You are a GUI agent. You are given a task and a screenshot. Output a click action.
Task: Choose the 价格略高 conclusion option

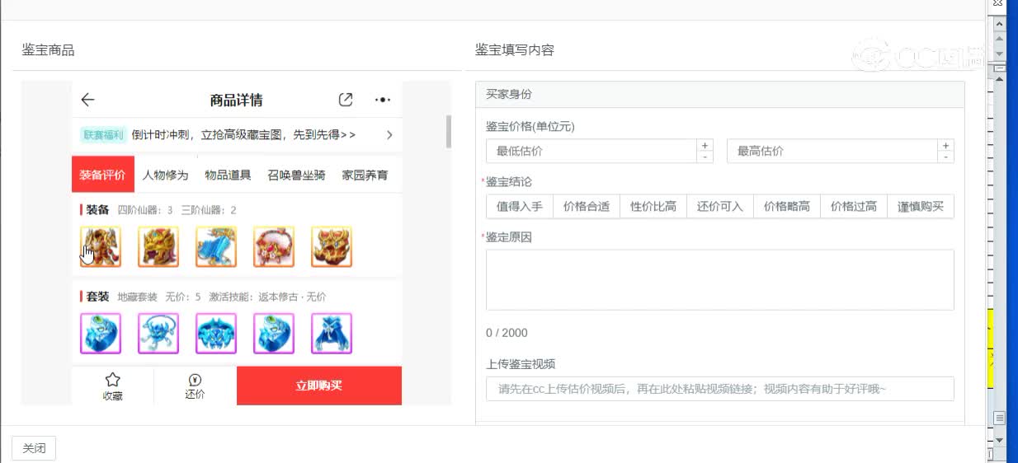(787, 207)
